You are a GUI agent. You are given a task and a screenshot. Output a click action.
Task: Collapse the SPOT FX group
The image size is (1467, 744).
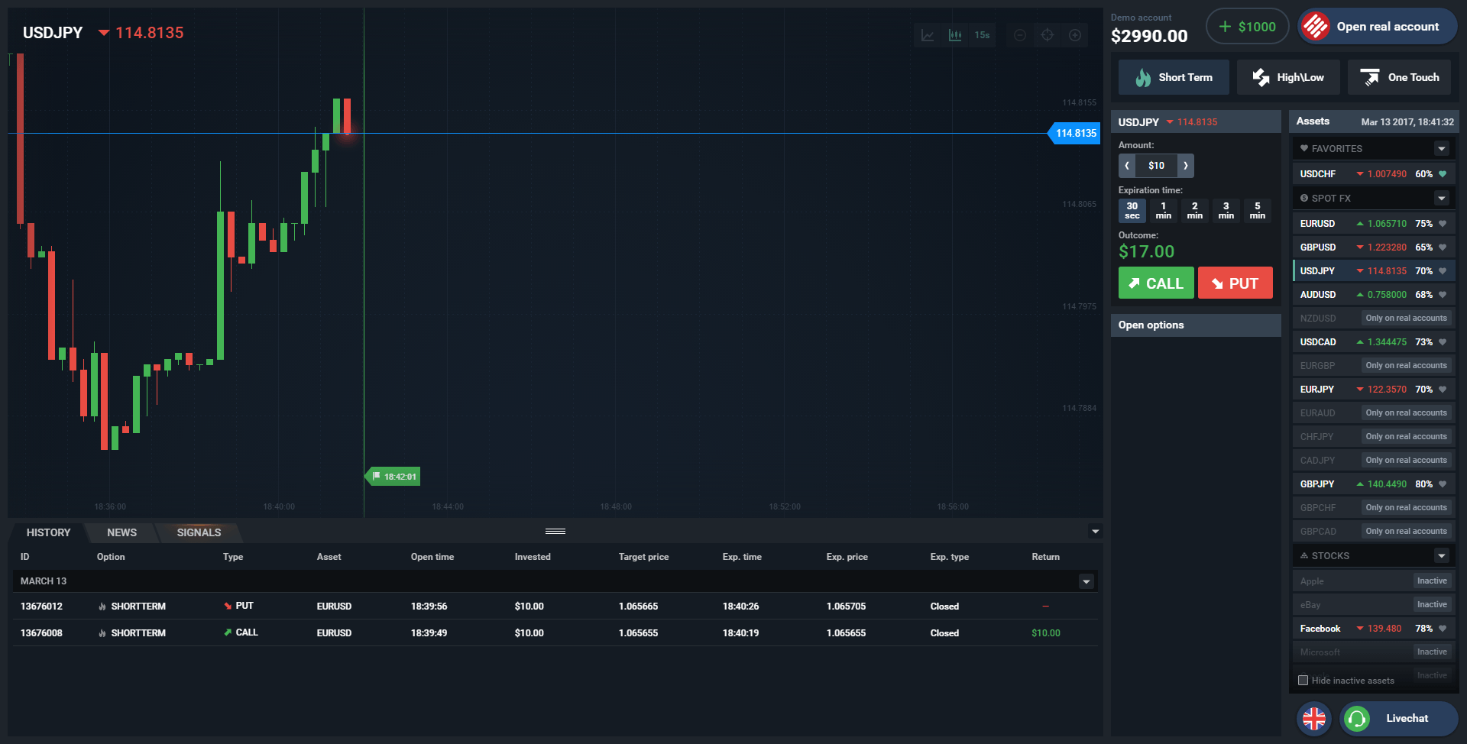click(x=1441, y=199)
